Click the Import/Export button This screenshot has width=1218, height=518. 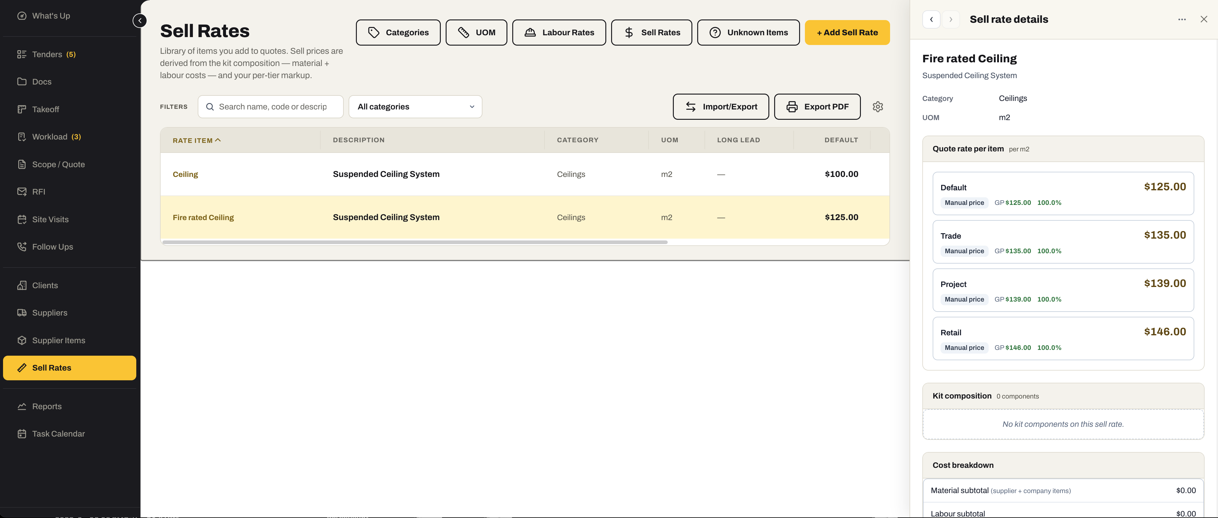pos(721,107)
